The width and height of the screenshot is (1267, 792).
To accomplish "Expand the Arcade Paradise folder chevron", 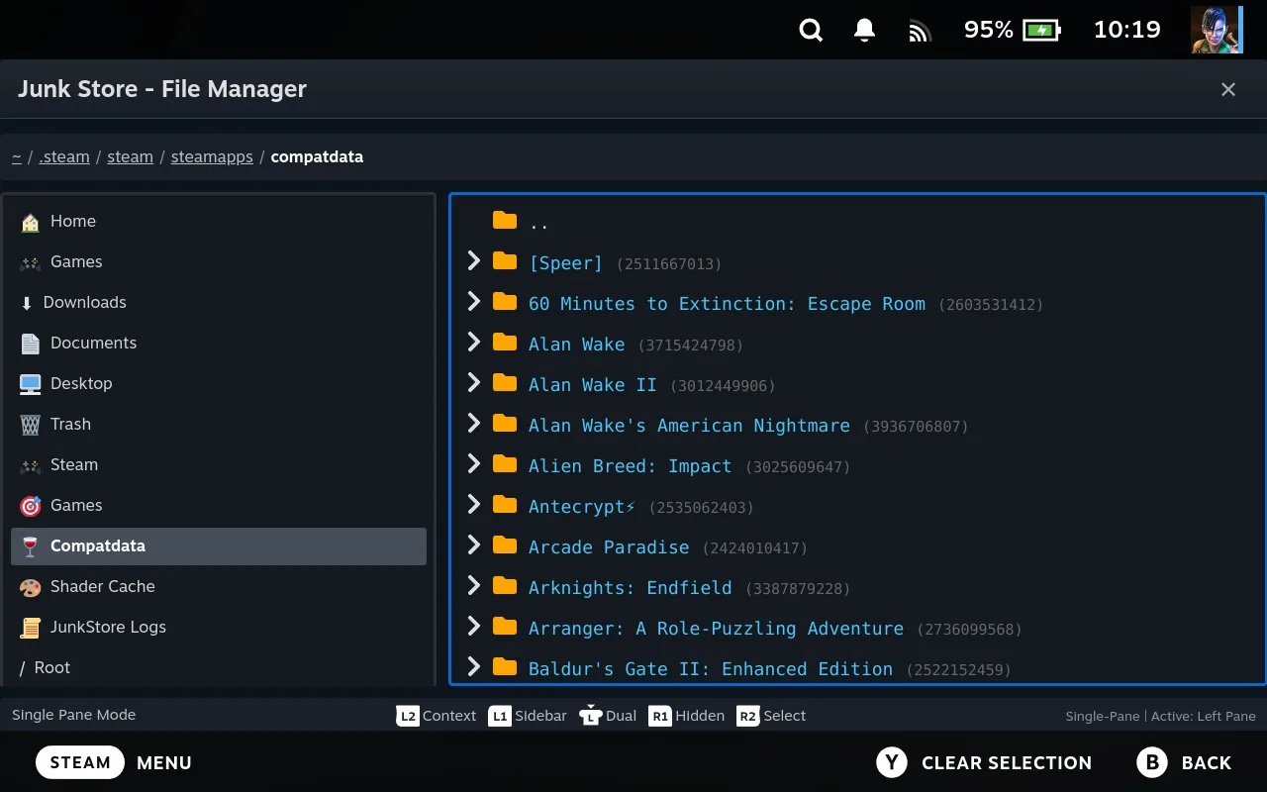I will pos(474,545).
